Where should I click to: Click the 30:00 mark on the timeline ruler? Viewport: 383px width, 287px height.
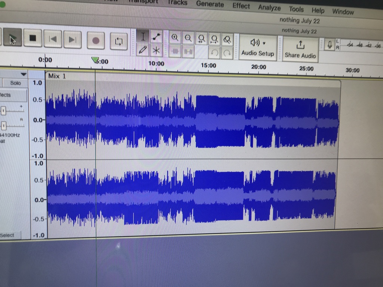[x=352, y=70]
